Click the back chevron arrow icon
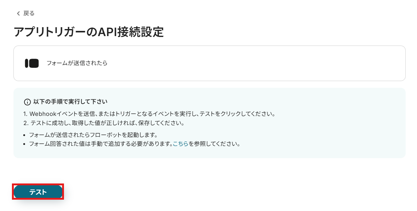This screenshot has width=417, height=211. [18, 13]
